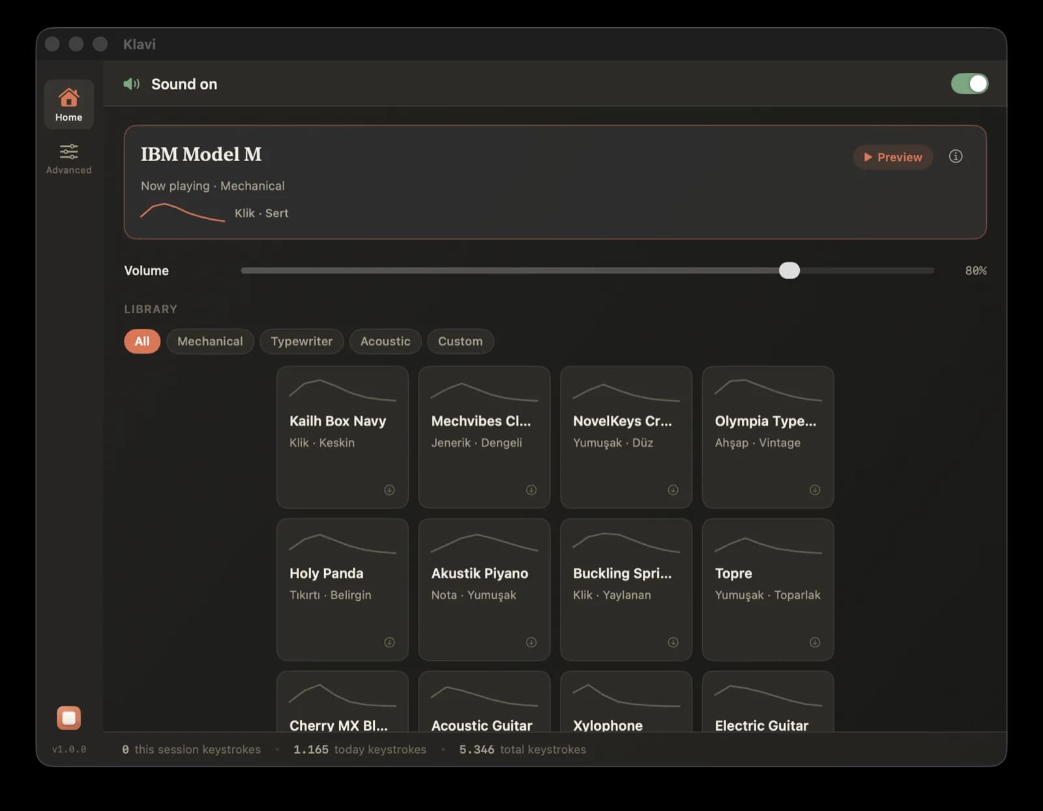Image resolution: width=1043 pixels, height=811 pixels.
Task: Click the square stop icon in sidebar
Action: (x=68, y=718)
